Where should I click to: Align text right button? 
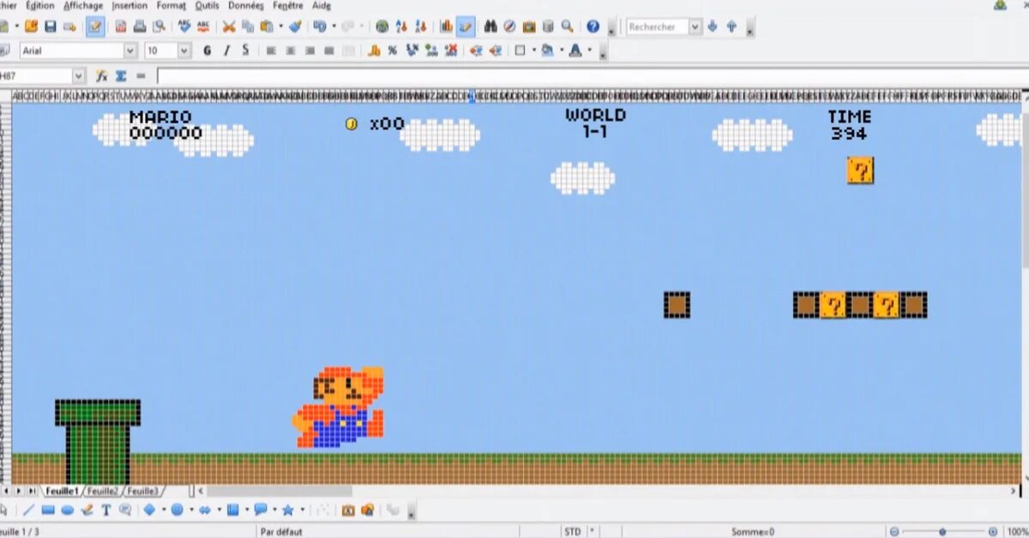click(x=310, y=51)
